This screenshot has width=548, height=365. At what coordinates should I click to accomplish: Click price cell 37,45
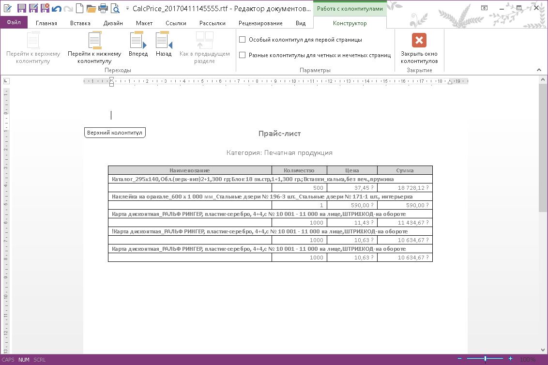[352, 188]
